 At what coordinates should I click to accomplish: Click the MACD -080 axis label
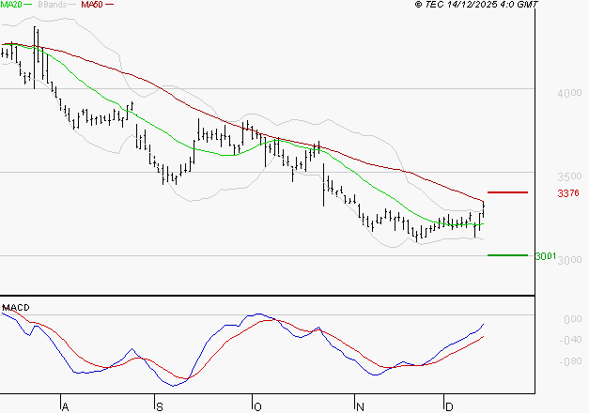(x=570, y=361)
